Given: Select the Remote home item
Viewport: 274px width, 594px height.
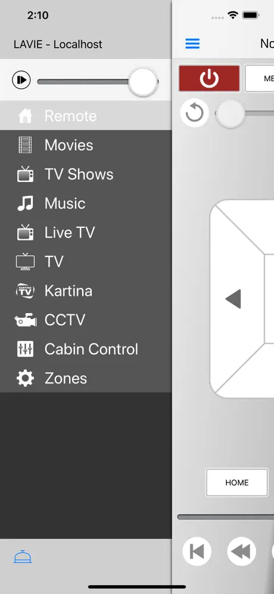Looking at the screenshot, I should pyautogui.click(x=86, y=116).
